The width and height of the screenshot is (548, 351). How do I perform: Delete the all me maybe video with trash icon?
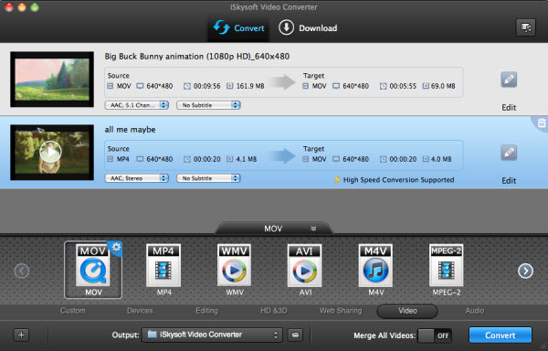click(x=542, y=123)
